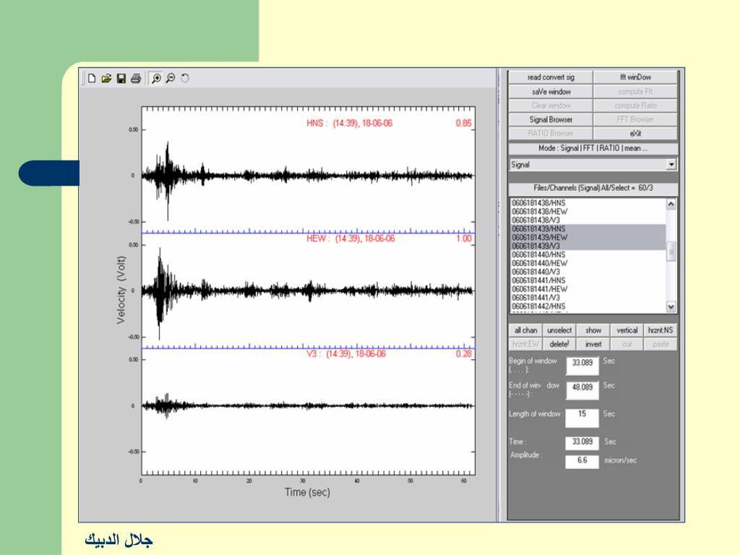Open the FFT Browser
Screen dimensions: 740x555
pyautogui.click(x=635, y=119)
